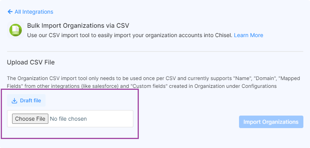This screenshot has width=310, height=148.
Task: Click the "Name" field mention in the description
Action: click(242, 78)
